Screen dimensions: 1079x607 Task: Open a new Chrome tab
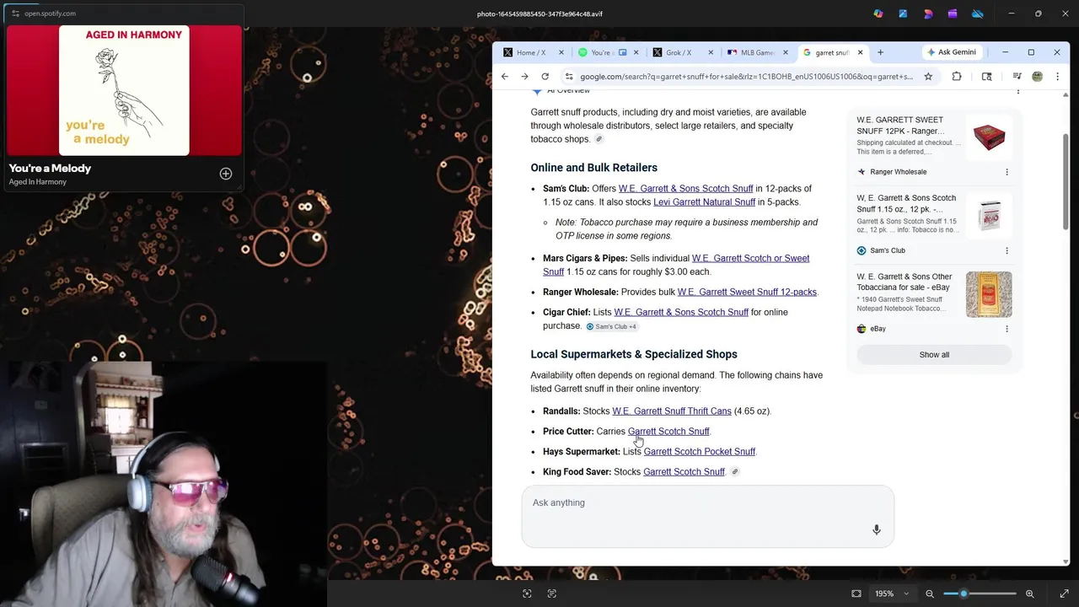click(880, 52)
